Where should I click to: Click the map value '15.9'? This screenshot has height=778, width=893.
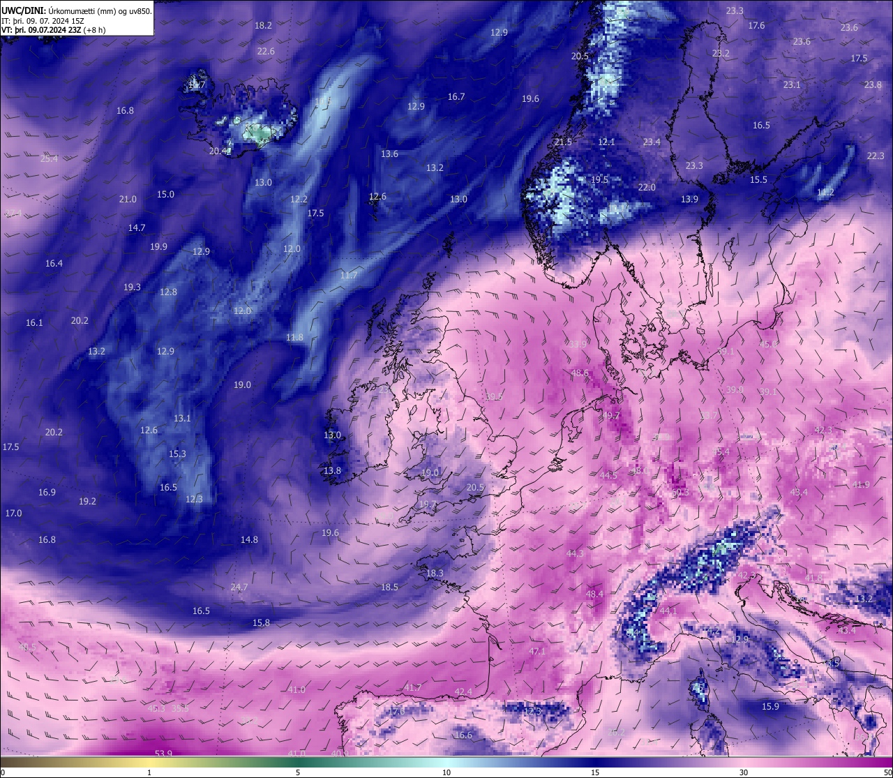coord(770,706)
